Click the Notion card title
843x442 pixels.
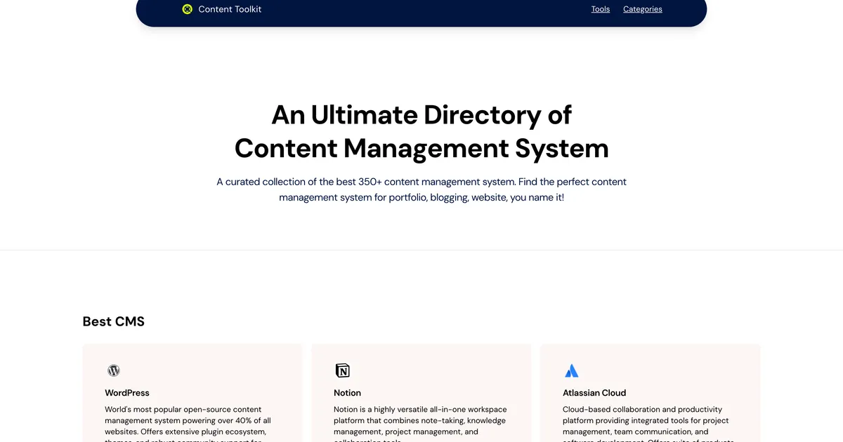coord(347,393)
